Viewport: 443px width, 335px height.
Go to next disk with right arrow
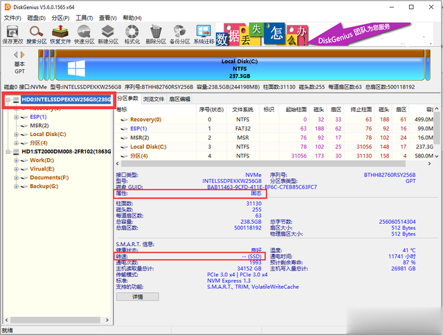(22, 55)
